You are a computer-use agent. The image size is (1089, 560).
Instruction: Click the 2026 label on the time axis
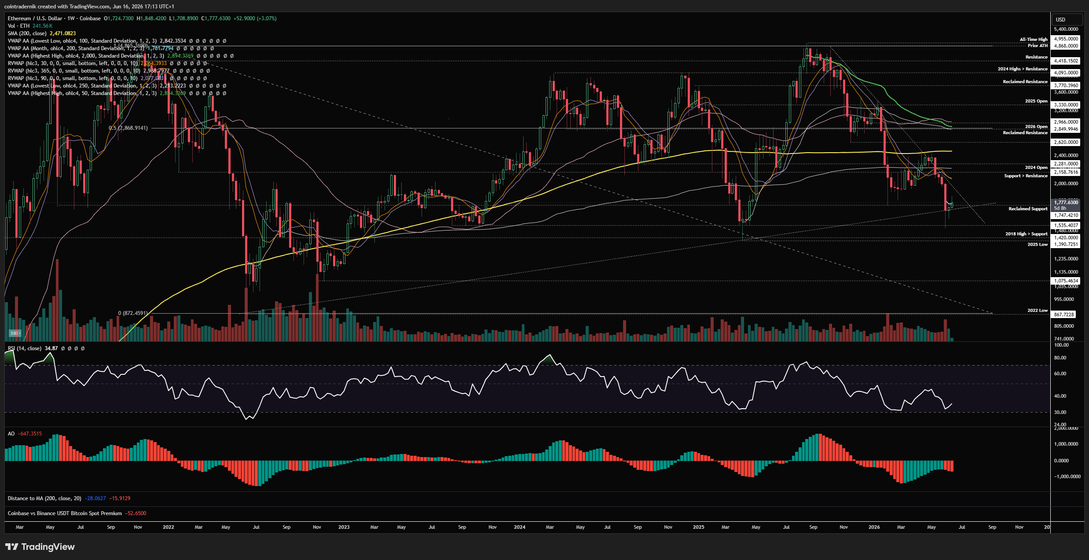[874, 527]
